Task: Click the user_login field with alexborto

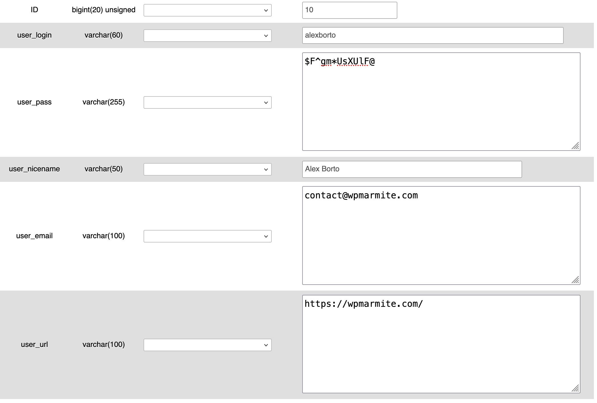Action: pyautogui.click(x=433, y=36)
